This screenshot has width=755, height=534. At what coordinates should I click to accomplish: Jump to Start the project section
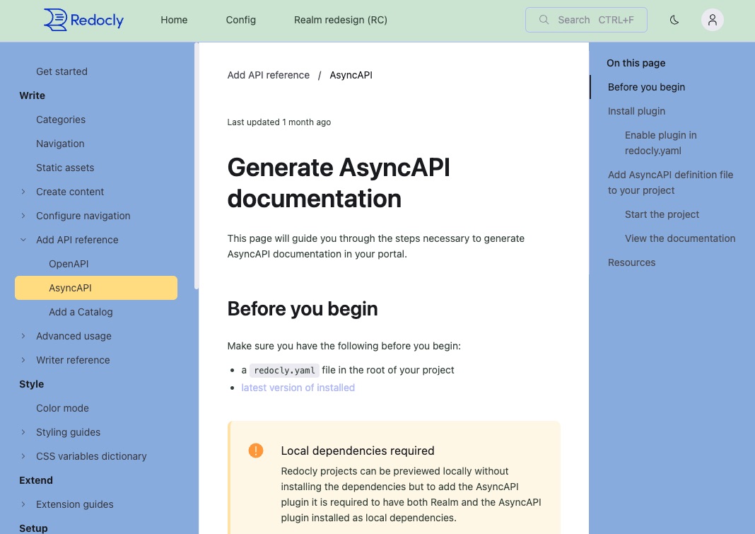tap(662, 214)
